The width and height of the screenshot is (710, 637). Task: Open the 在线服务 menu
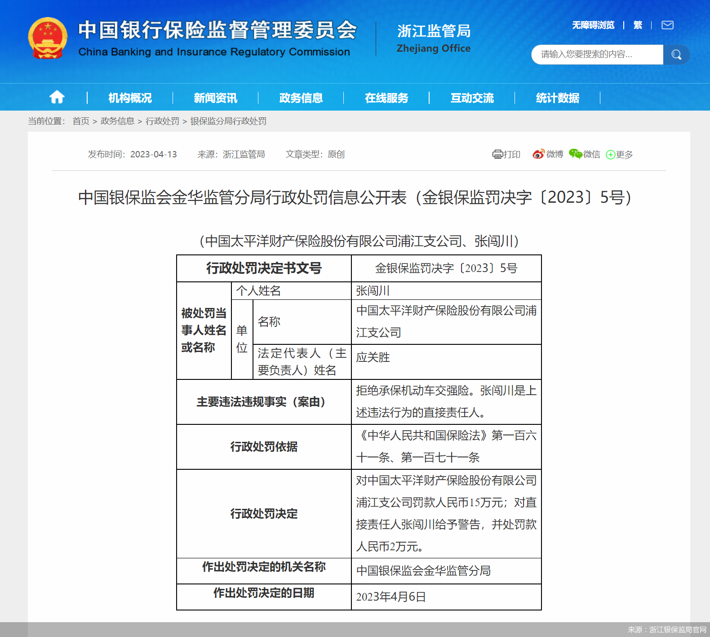pyautogui.click(x=386, y=98)
